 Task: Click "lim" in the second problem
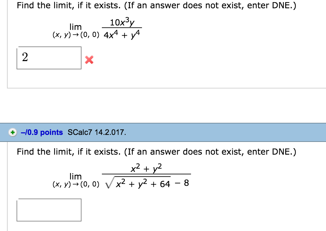76,176
